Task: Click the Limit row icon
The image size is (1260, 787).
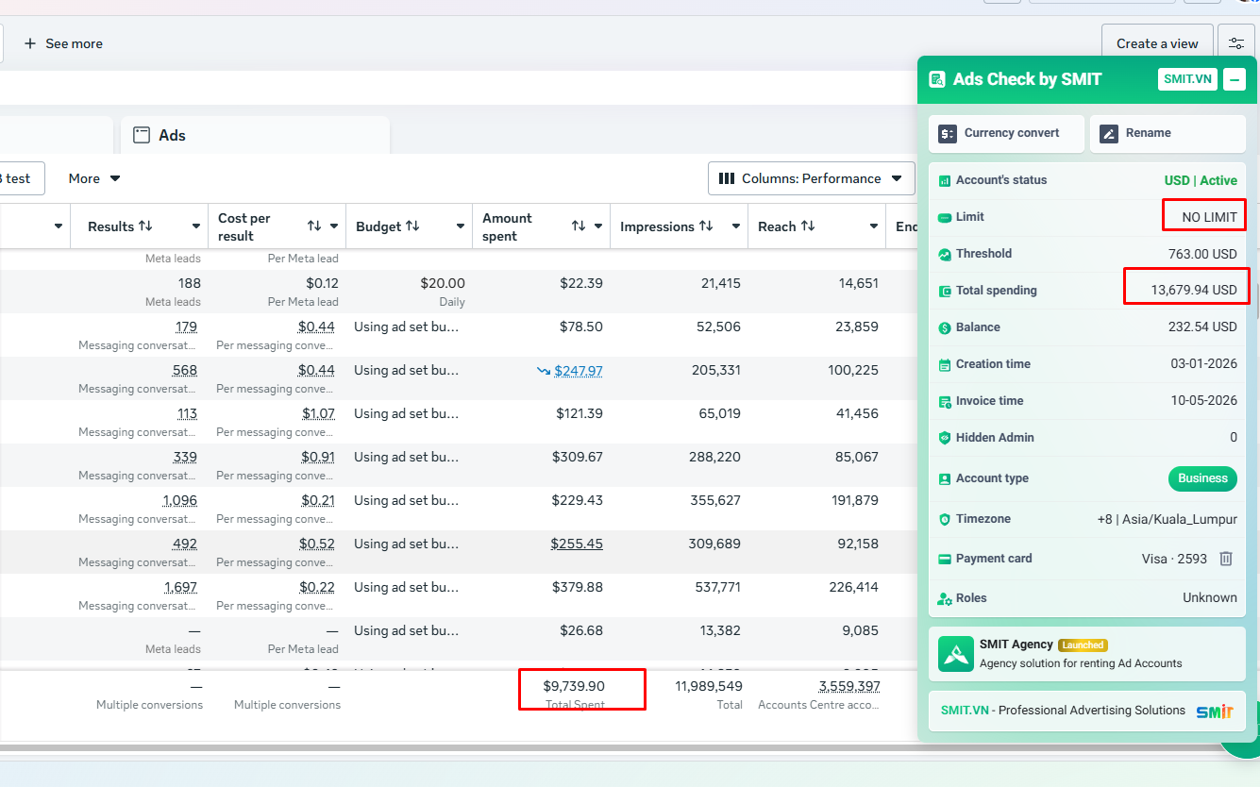Action: coord(945,217)
